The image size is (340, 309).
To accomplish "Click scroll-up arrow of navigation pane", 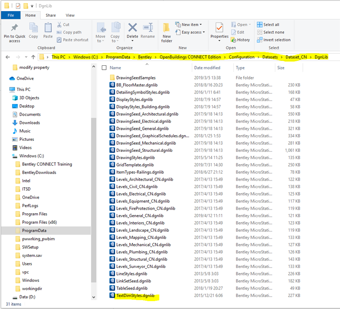I will (x=94, y=67).
